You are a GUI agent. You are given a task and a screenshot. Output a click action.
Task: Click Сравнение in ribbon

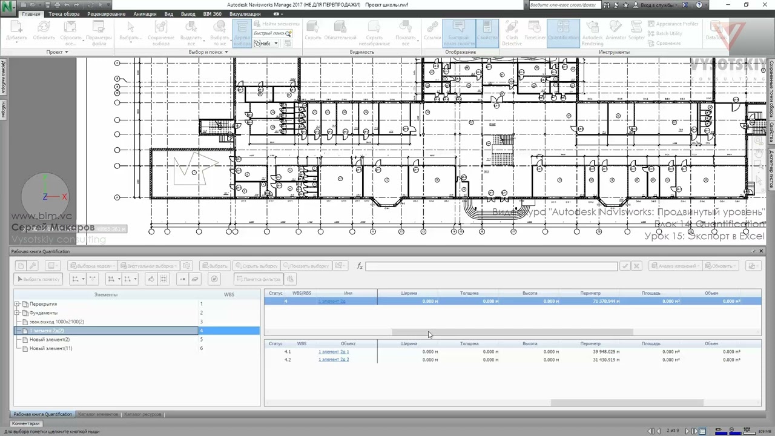[x=664, y=43]
